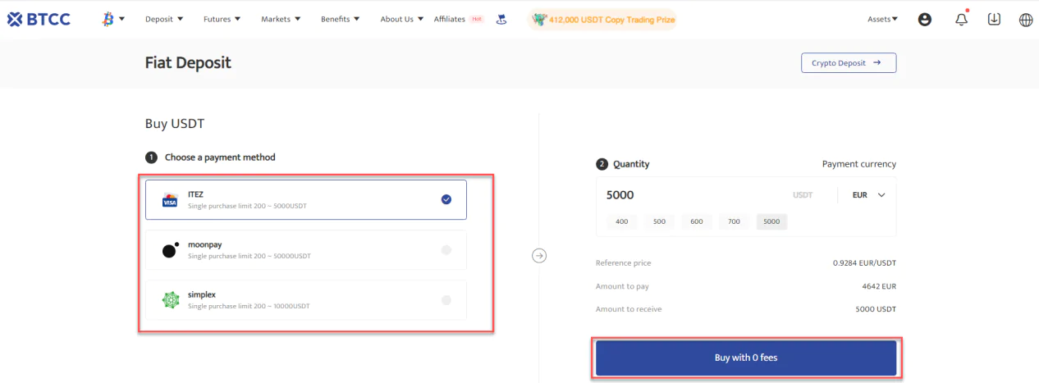The width and height of the screenshot is (1039, 383).
Task: Open the EUR payment currency dropdown
Action: point(869,195)
